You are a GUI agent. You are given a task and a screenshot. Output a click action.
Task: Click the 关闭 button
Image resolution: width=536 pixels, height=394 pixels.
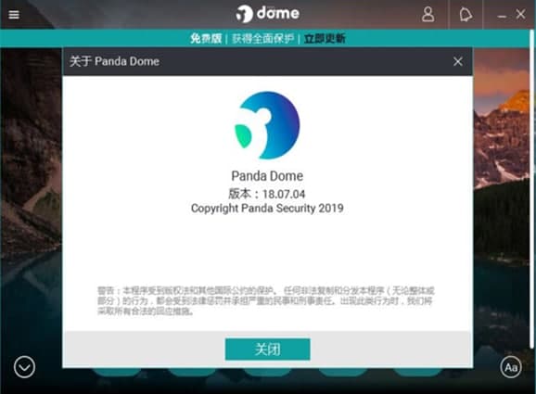[268, 350]
